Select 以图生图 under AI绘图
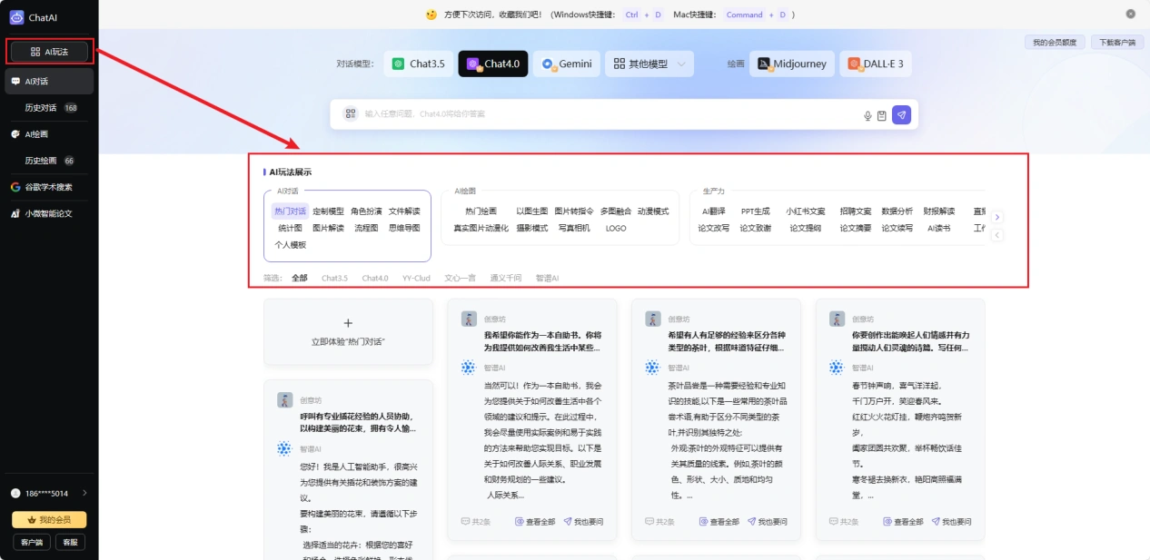Viewport: 1150px width, 560px height. (x=531, y=211)
